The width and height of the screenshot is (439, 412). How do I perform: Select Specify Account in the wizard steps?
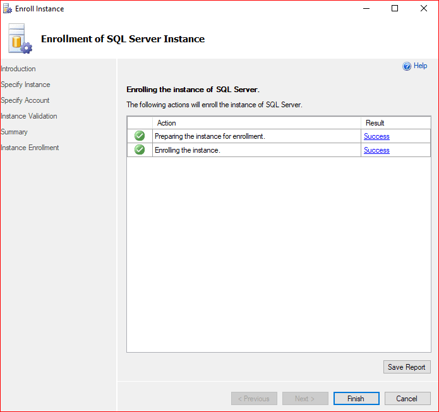[25, 100]
